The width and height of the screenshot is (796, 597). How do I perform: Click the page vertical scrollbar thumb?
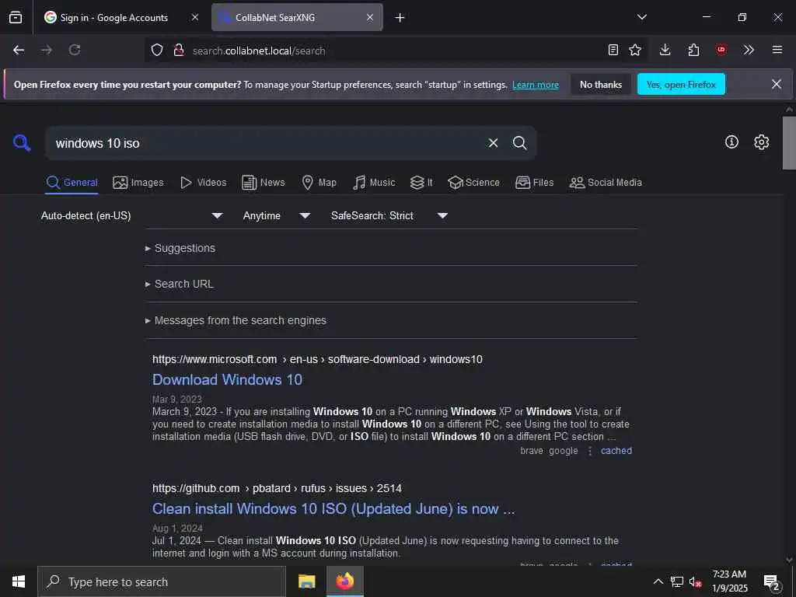point(789,143)
